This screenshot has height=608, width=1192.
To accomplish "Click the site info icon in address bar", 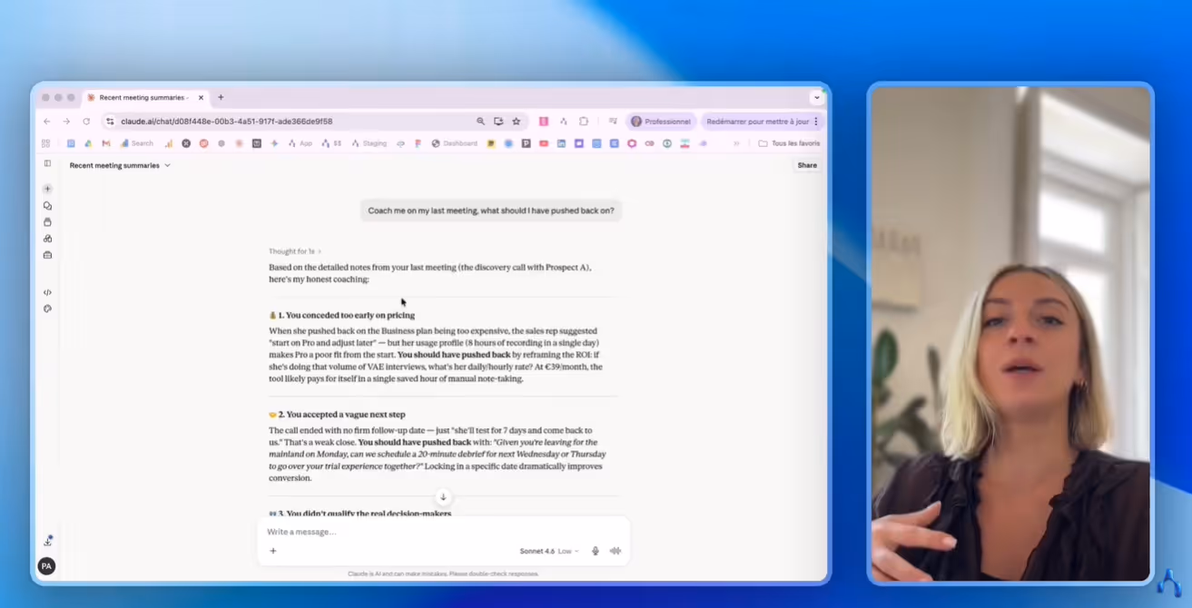I will 111,121.
